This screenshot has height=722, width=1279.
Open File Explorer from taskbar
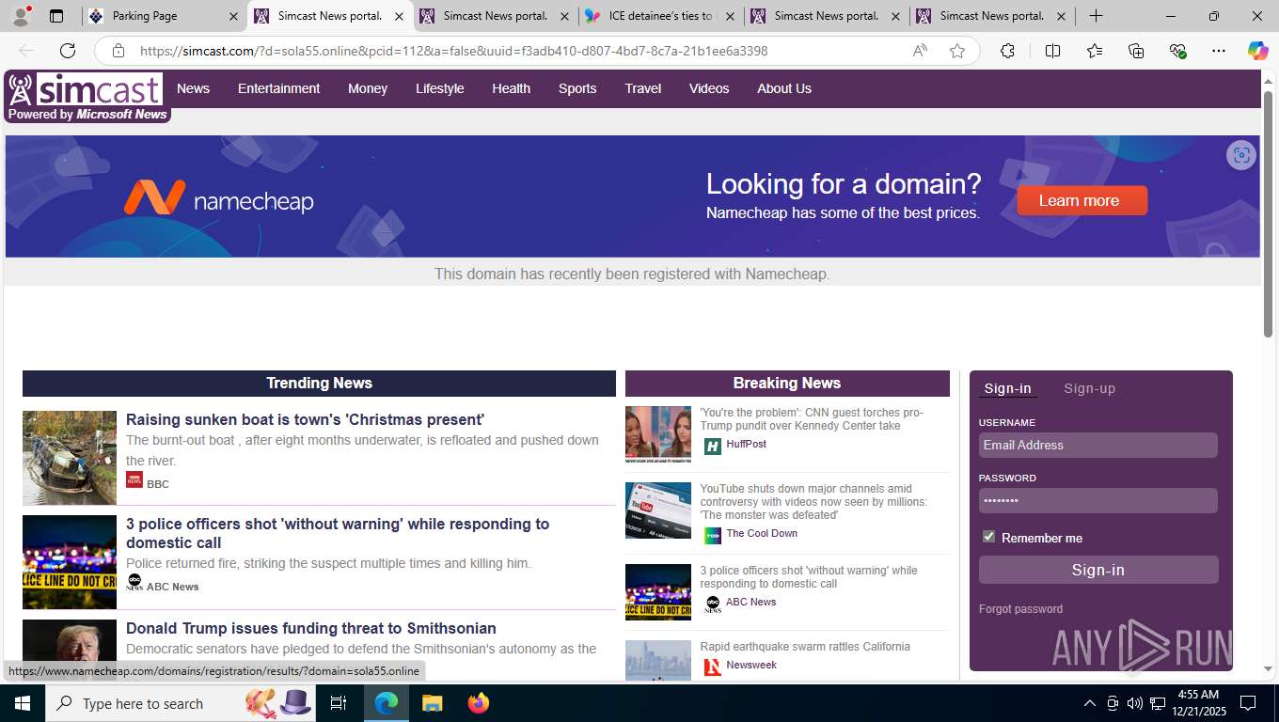432,703
